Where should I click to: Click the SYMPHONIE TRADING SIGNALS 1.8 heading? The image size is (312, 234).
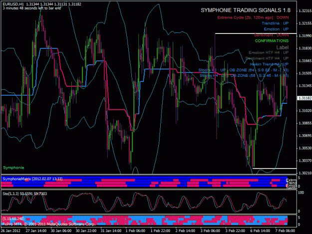coord(245,10)
